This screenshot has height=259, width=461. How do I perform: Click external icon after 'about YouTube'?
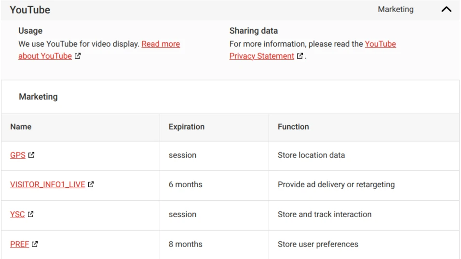78,56
